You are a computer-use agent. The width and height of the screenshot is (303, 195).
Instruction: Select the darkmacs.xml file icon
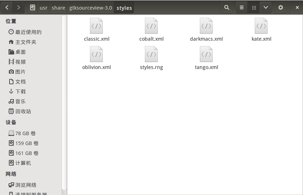tap(206, 26)
